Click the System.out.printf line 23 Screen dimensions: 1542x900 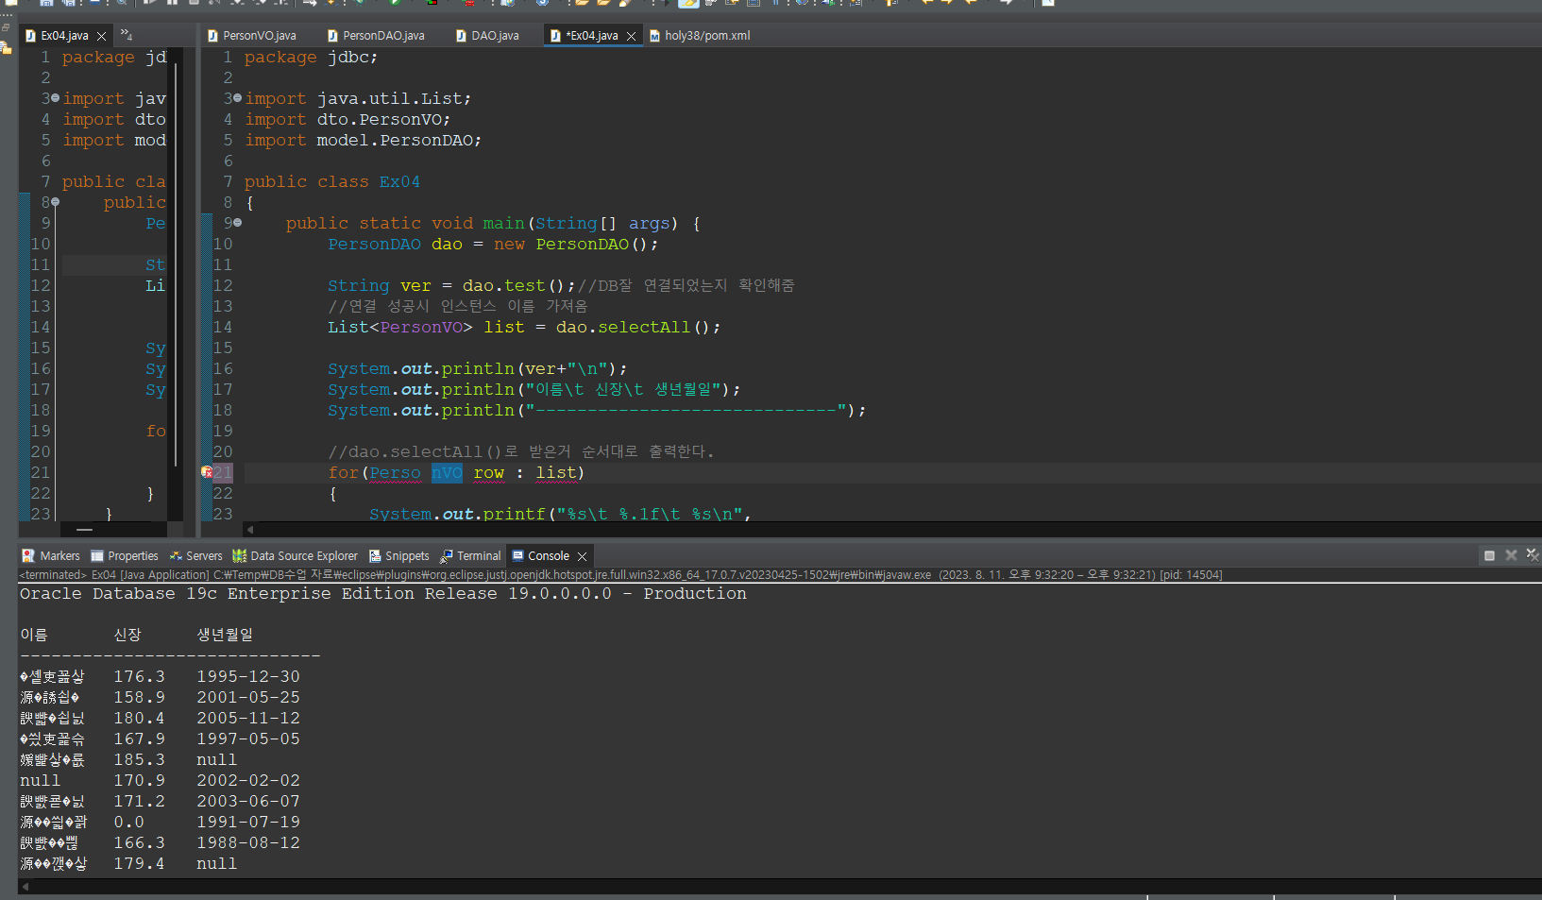click(560, 514)
